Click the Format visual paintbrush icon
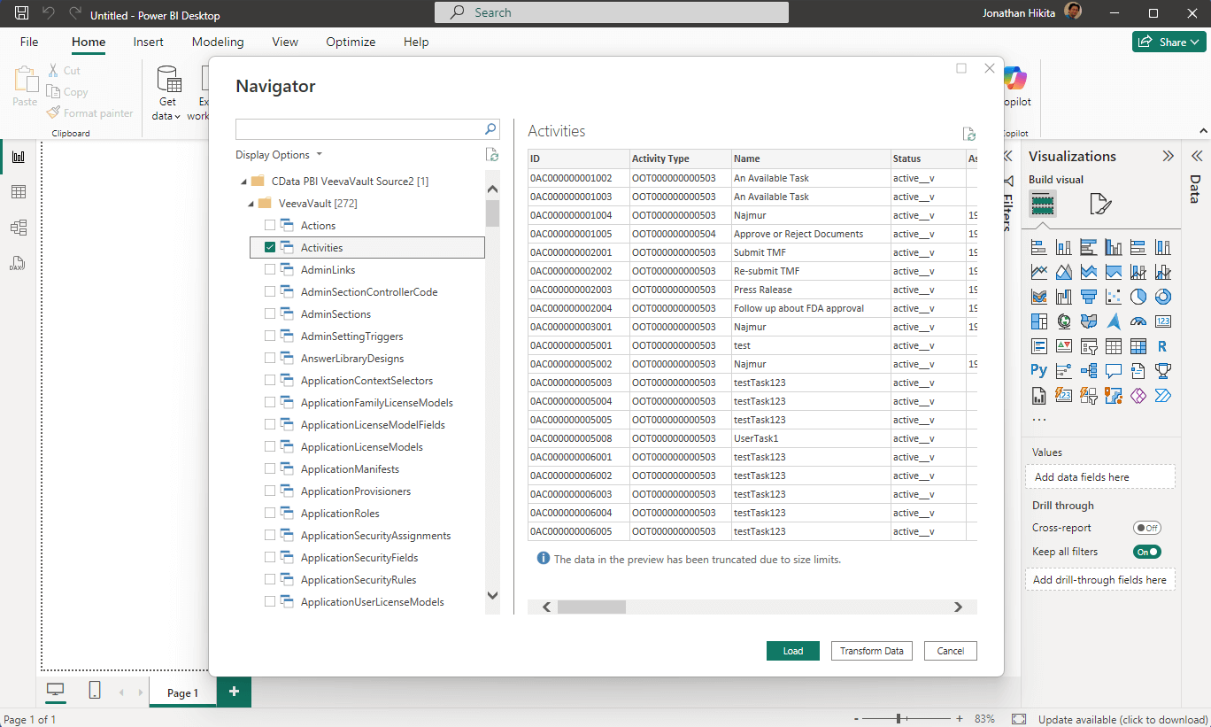The width and height of the screenshot is (1211, 727). tap(1099, 205)
